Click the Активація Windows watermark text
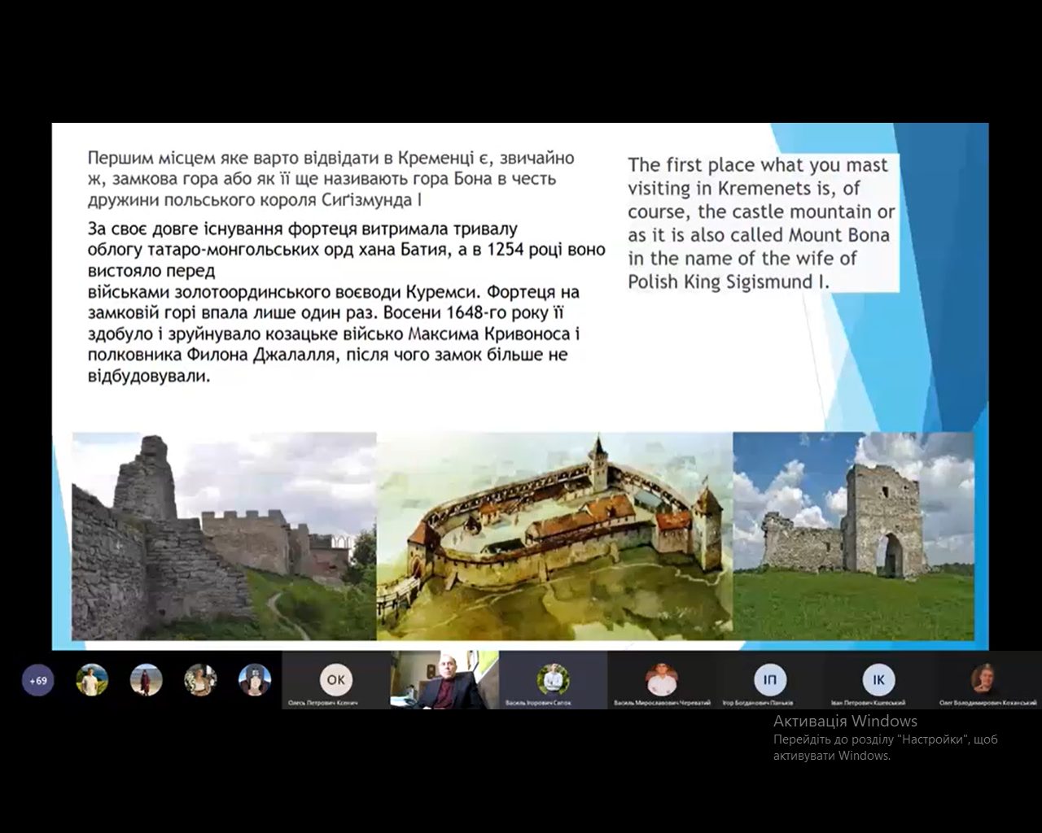The image size is (1042, 833). 845,721
